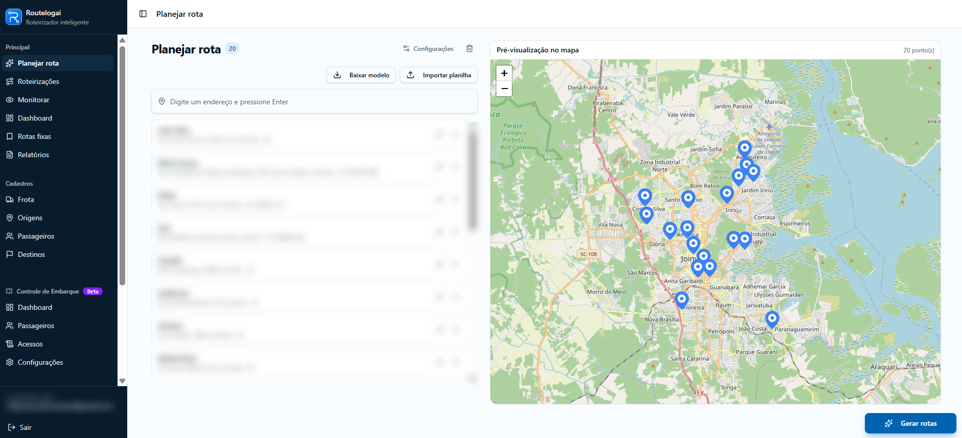962x438 pixels.
Task: Click the Configurações link above address list
Action: coord(428,49)
